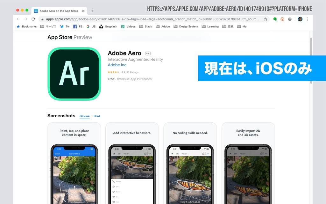Click the Adobe Aero app icon
This screenshot has width=326, height=204.
pos(74,74)
